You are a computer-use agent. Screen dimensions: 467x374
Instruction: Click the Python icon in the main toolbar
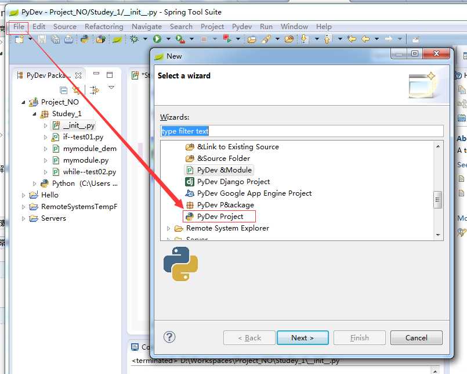[85, 39]
